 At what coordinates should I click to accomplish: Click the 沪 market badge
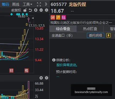pos(58,17)
